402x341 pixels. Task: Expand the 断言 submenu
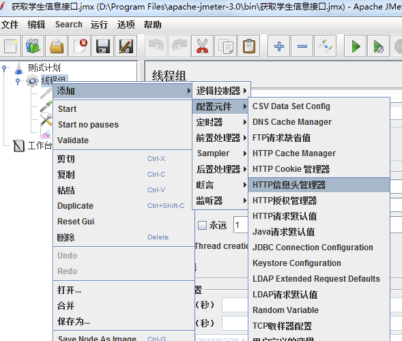(x=220, y=185)
